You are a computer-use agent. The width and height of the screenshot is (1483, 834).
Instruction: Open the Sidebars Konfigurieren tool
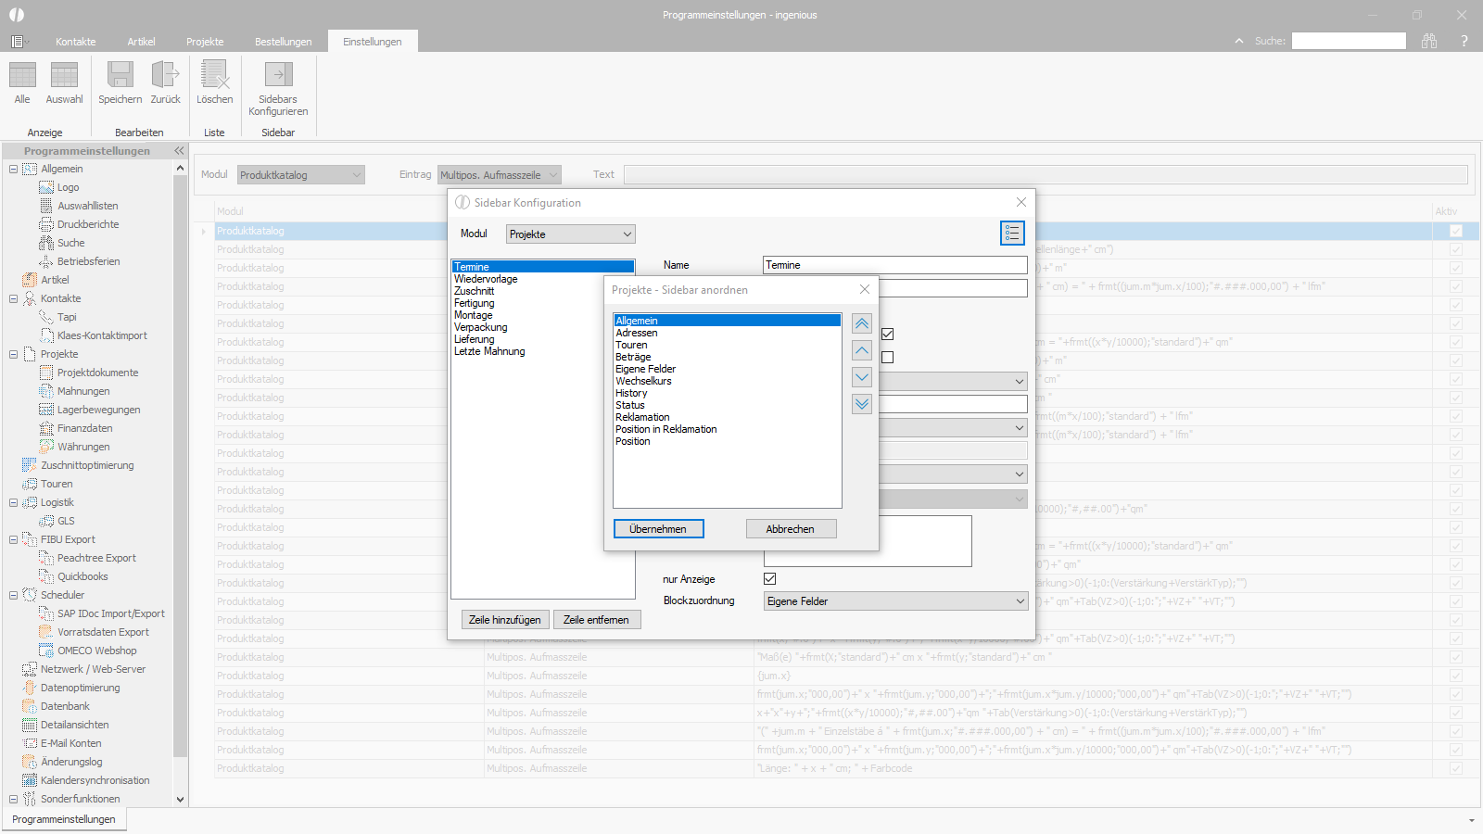278,75
